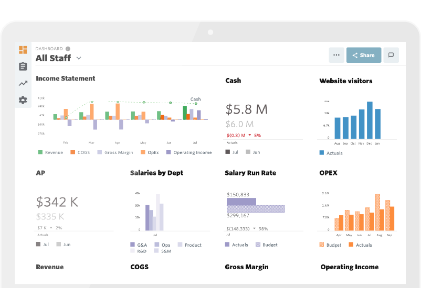Click the Share button
Viewport: 421px width, 288px height.
pyautogui.click(x=363, y=55)
